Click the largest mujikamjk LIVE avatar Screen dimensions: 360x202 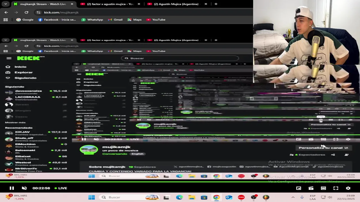89,150
